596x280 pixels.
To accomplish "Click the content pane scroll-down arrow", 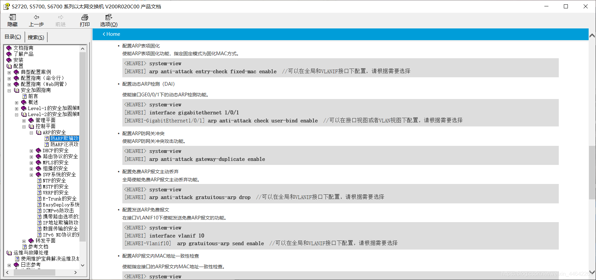I will click(x=592, y=272).
